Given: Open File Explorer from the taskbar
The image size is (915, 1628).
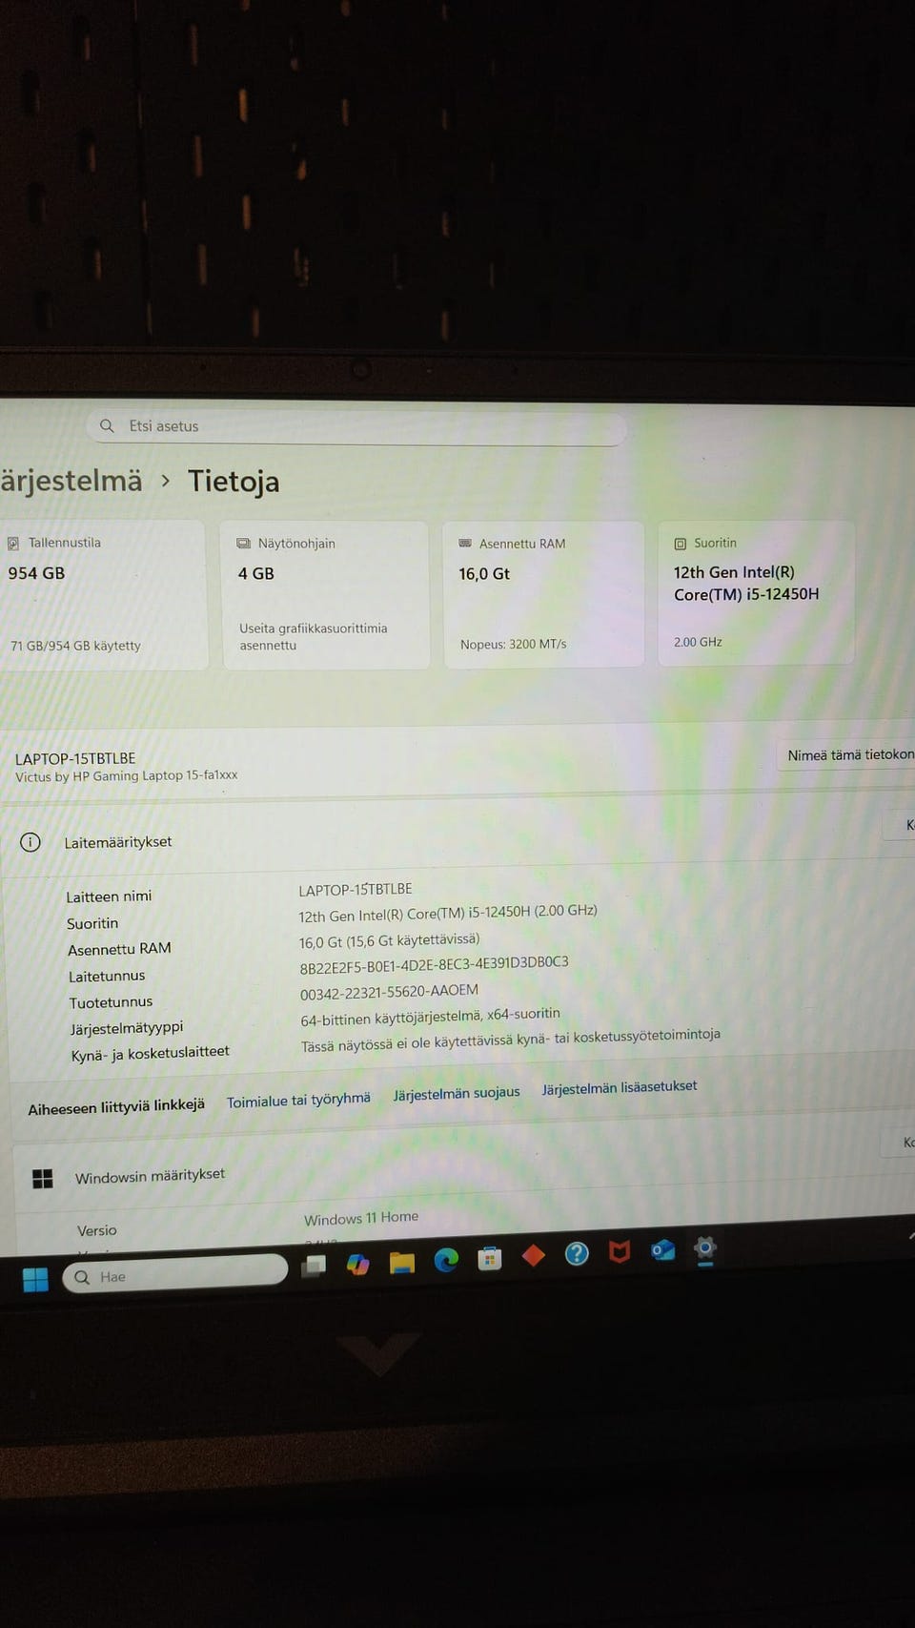Looking at the screenshot, I should point(402,1263).
